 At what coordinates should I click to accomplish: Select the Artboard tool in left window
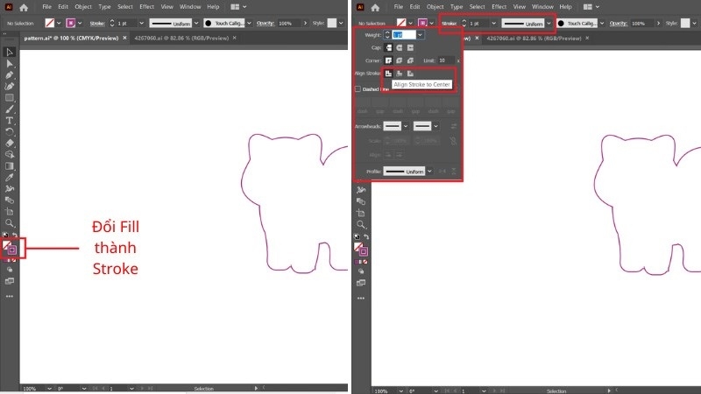[10, 212]
